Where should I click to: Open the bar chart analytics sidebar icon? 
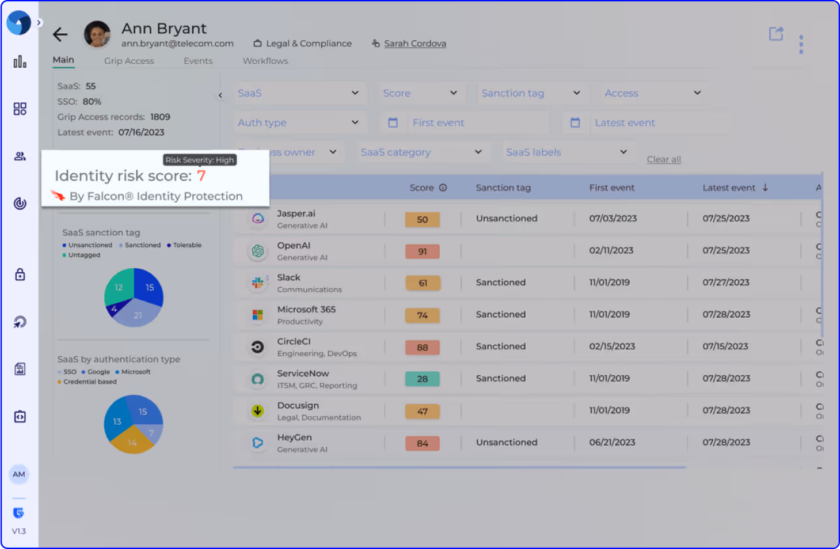(x=20, y=62)
